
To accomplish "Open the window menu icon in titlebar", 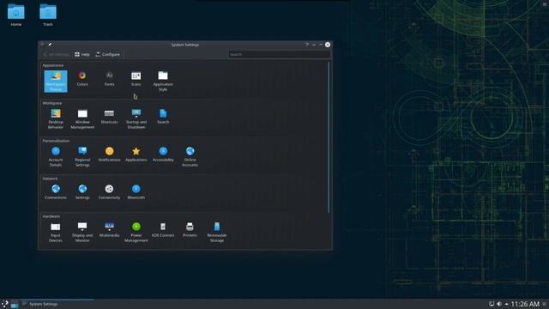I will coord(43,45).
